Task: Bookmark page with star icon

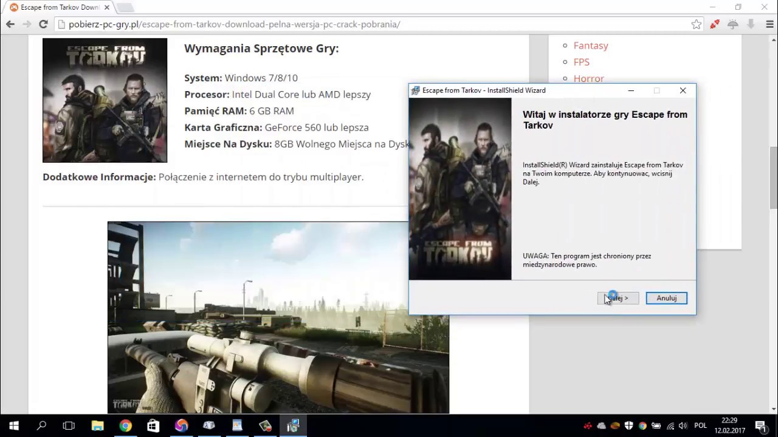Action: click(x=697, y=24)
